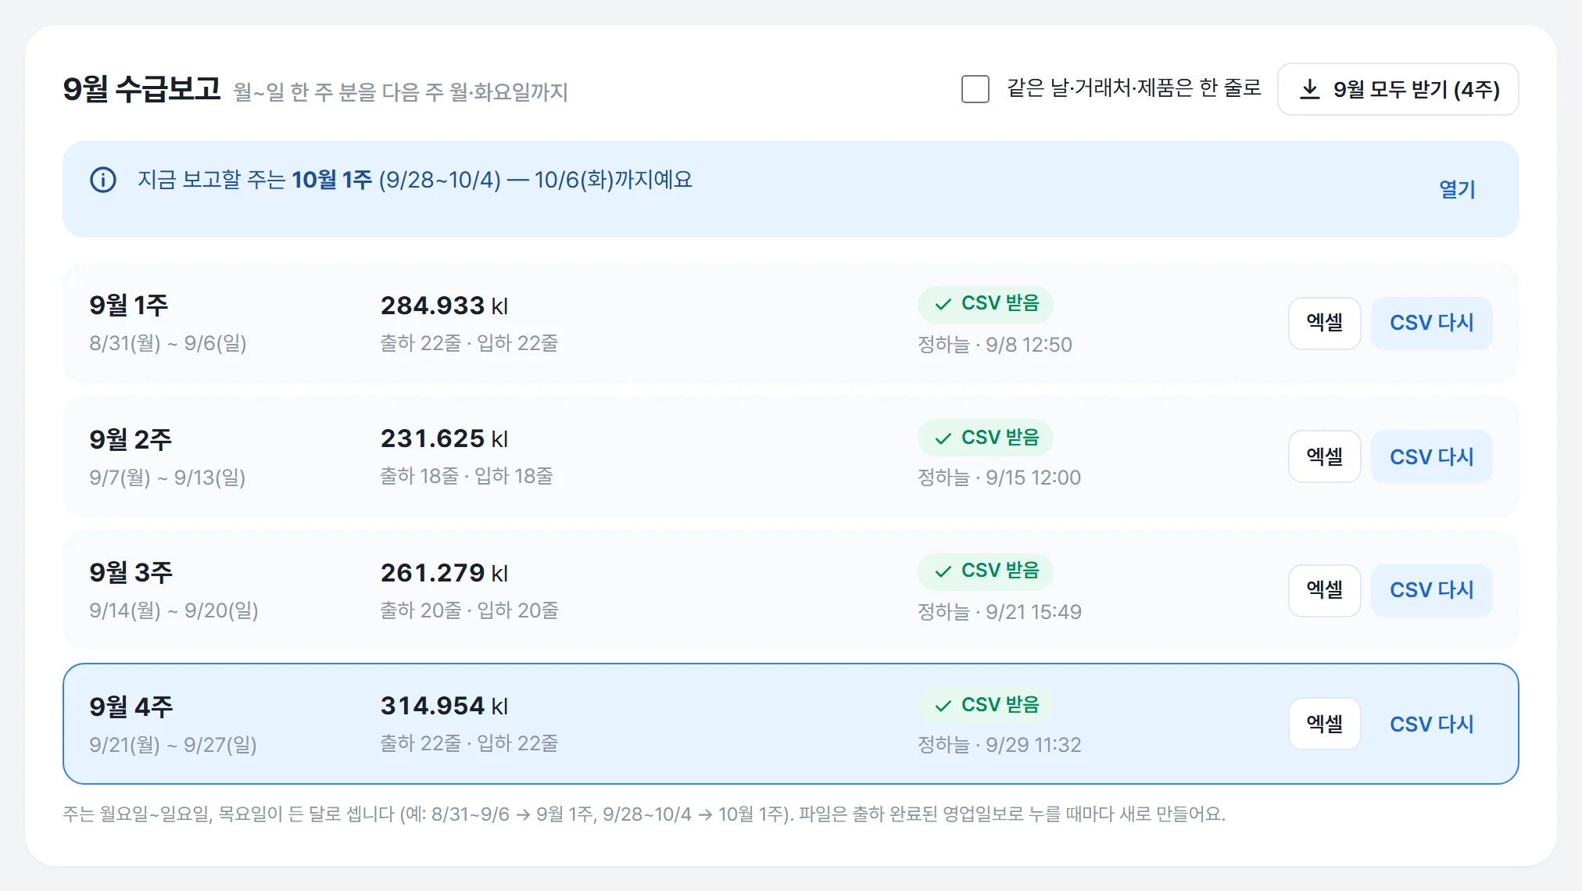Click the timestamp 정하늘 · 9/8 12:50

point(995,345)
